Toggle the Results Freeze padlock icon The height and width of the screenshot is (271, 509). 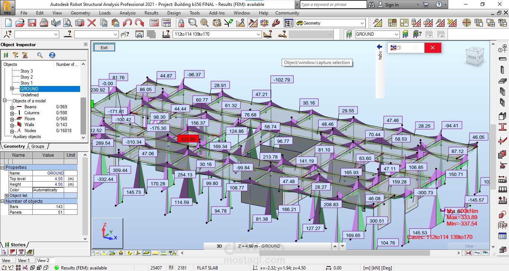[181, 23]
